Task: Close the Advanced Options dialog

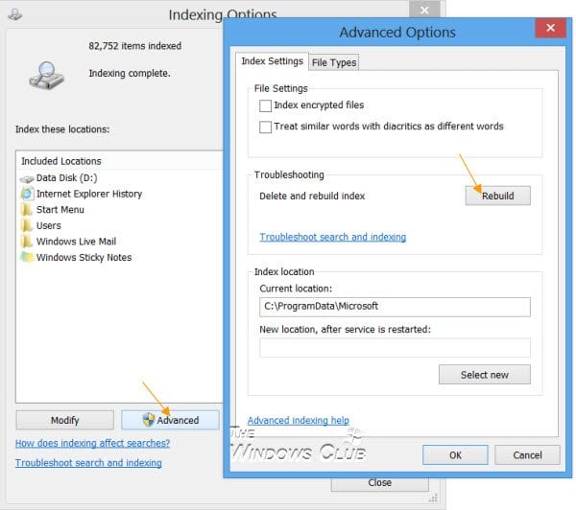Action: coord(550,28)
